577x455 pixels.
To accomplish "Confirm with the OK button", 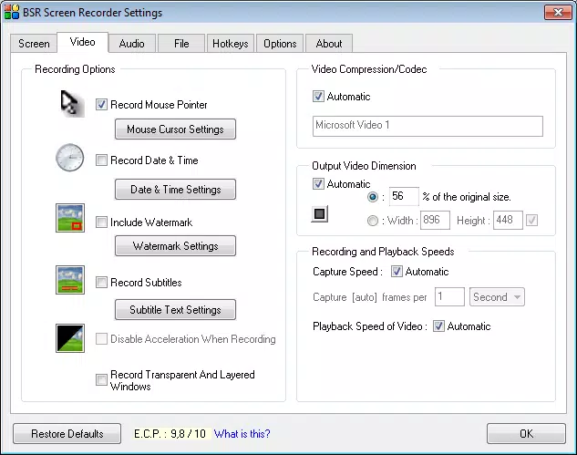I will coord(526,434).
